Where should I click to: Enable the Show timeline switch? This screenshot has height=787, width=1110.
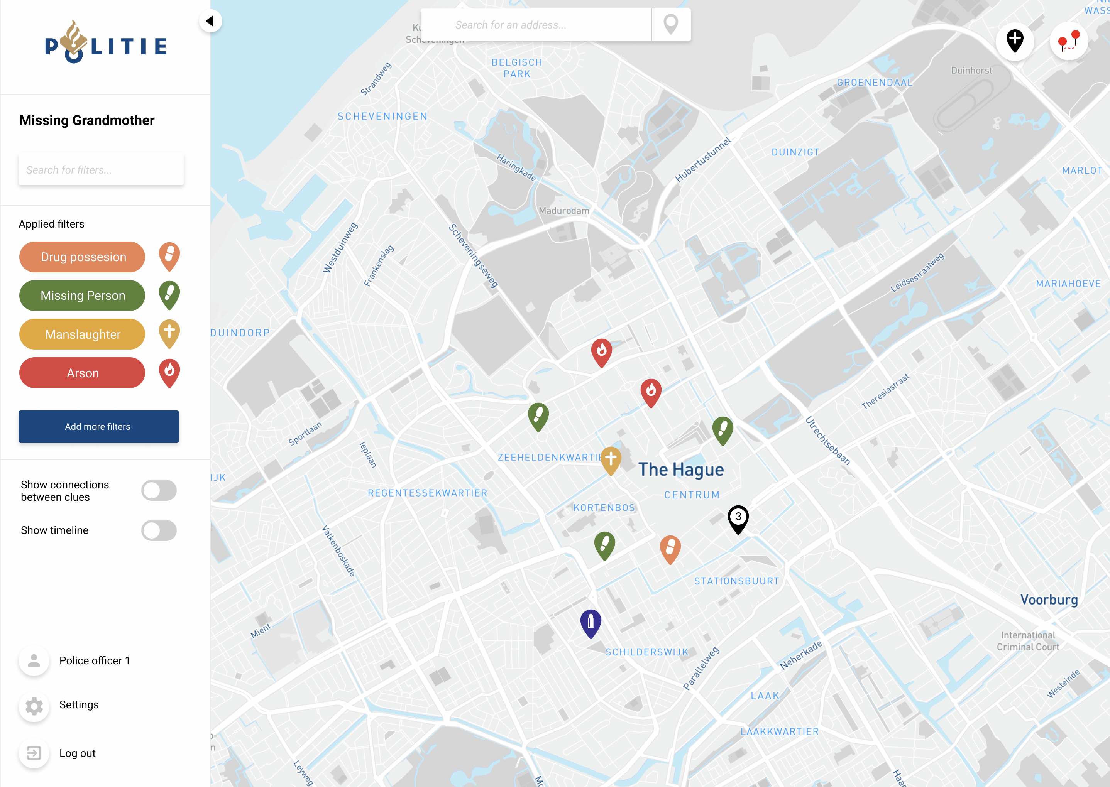pyautogui.click(x=159, y=530)
